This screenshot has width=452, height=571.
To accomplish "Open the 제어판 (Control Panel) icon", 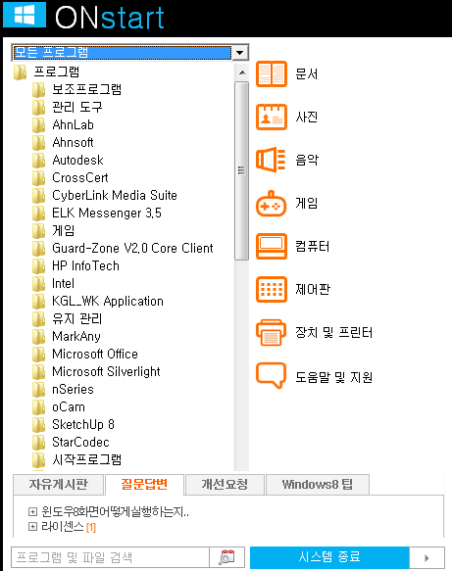I will pyautogui.click(x=272, y=290).
